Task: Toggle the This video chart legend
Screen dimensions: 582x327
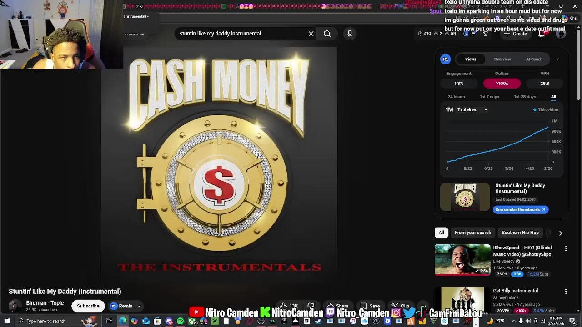Action: [x=546, y=110]
